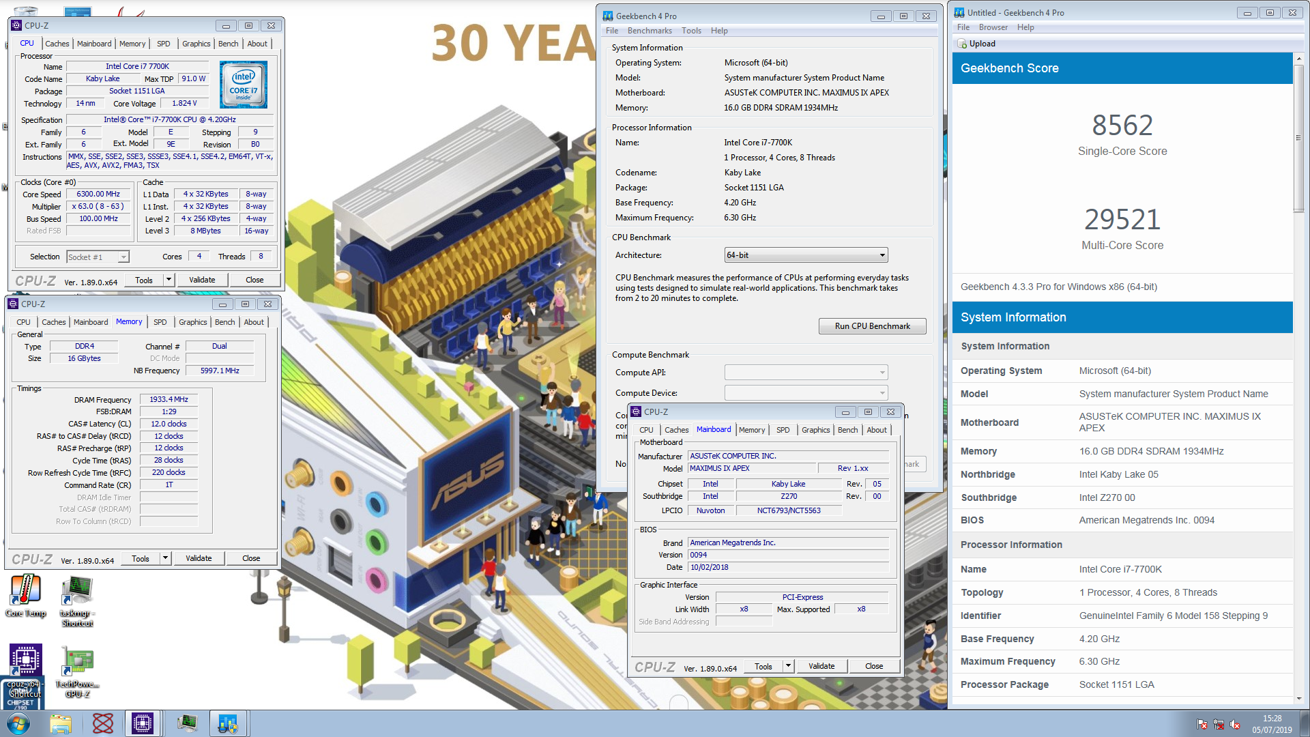Select the Geekbench taskbar icon with shield

point(228,723)
